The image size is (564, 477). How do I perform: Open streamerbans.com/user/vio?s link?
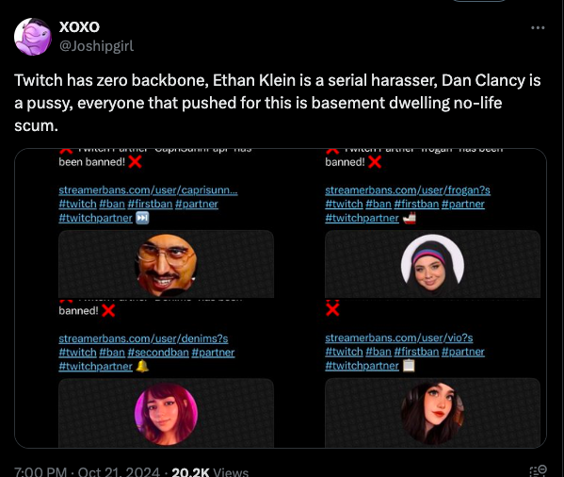tap(399, 337)
